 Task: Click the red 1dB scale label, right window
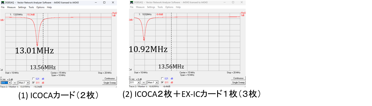point(243,15)
